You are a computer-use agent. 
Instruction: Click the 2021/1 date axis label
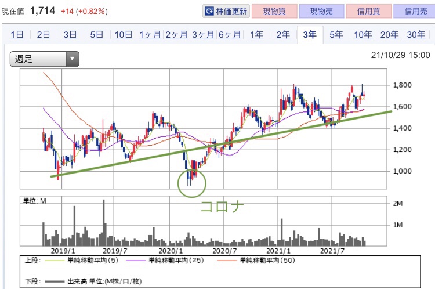[x=278, y=251]
